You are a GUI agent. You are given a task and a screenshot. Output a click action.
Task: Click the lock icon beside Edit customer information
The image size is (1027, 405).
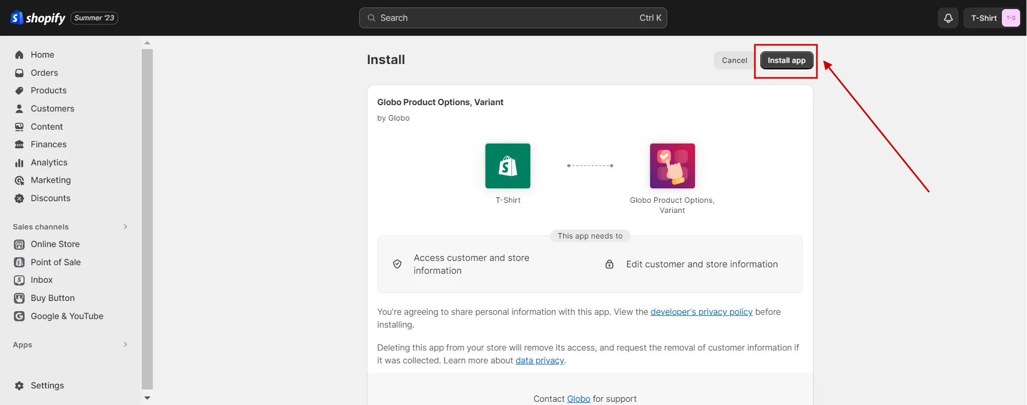pyautogui.click(x=609, y=264)
